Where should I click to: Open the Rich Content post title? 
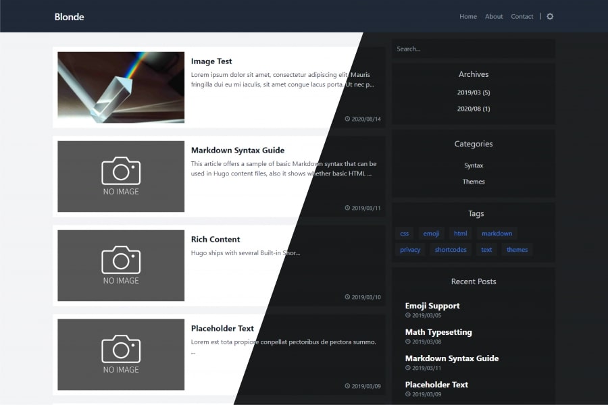[216, 239]
